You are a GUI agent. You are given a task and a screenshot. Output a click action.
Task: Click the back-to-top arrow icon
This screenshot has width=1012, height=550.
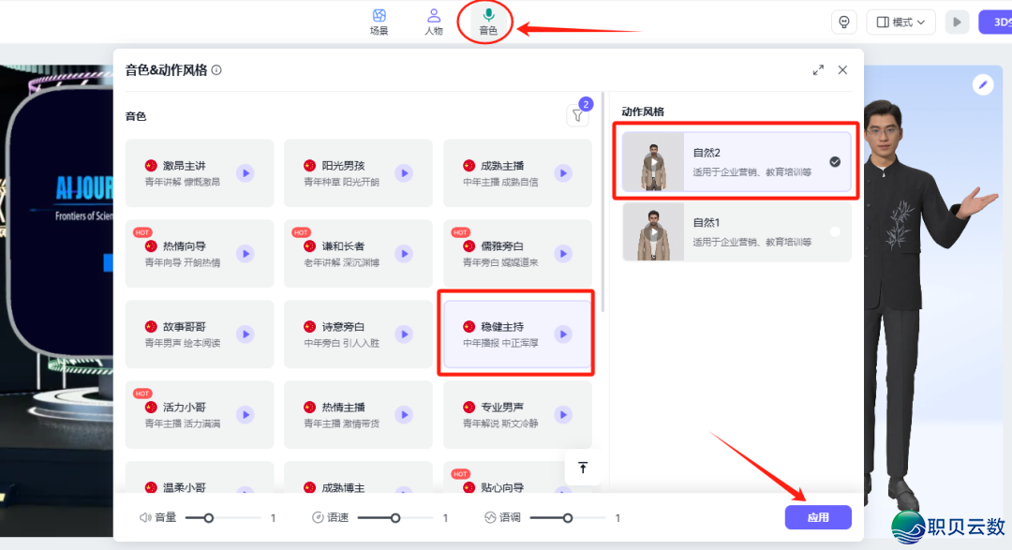[x=583, y=467]
